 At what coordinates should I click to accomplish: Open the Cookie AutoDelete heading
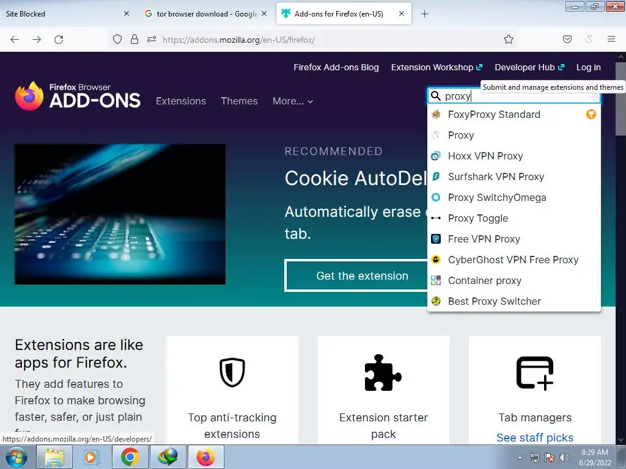tap(356, 178)
